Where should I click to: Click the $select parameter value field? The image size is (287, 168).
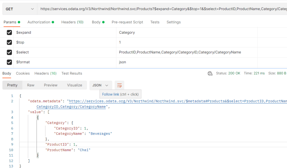click(180, 52)
